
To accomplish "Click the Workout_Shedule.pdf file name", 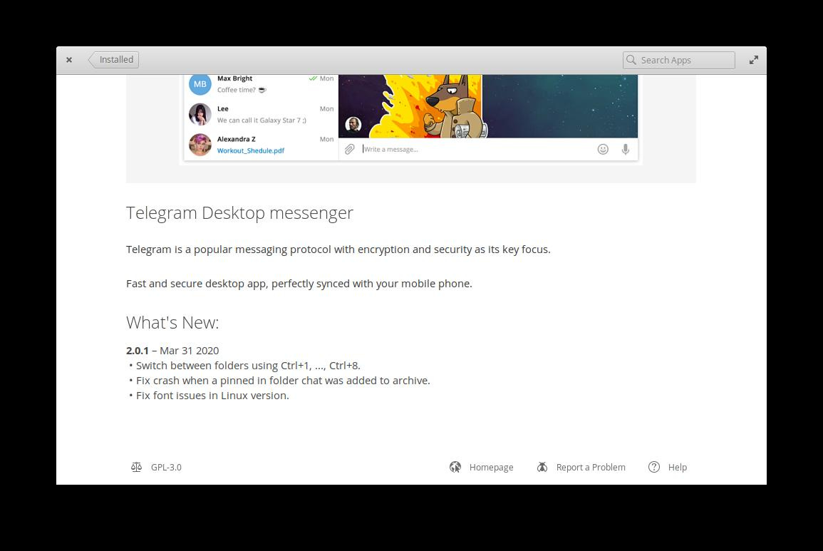I will (251, 150).
